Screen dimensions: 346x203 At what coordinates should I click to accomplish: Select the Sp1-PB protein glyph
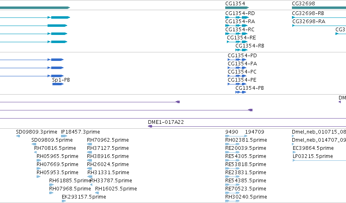pos(58,84)
